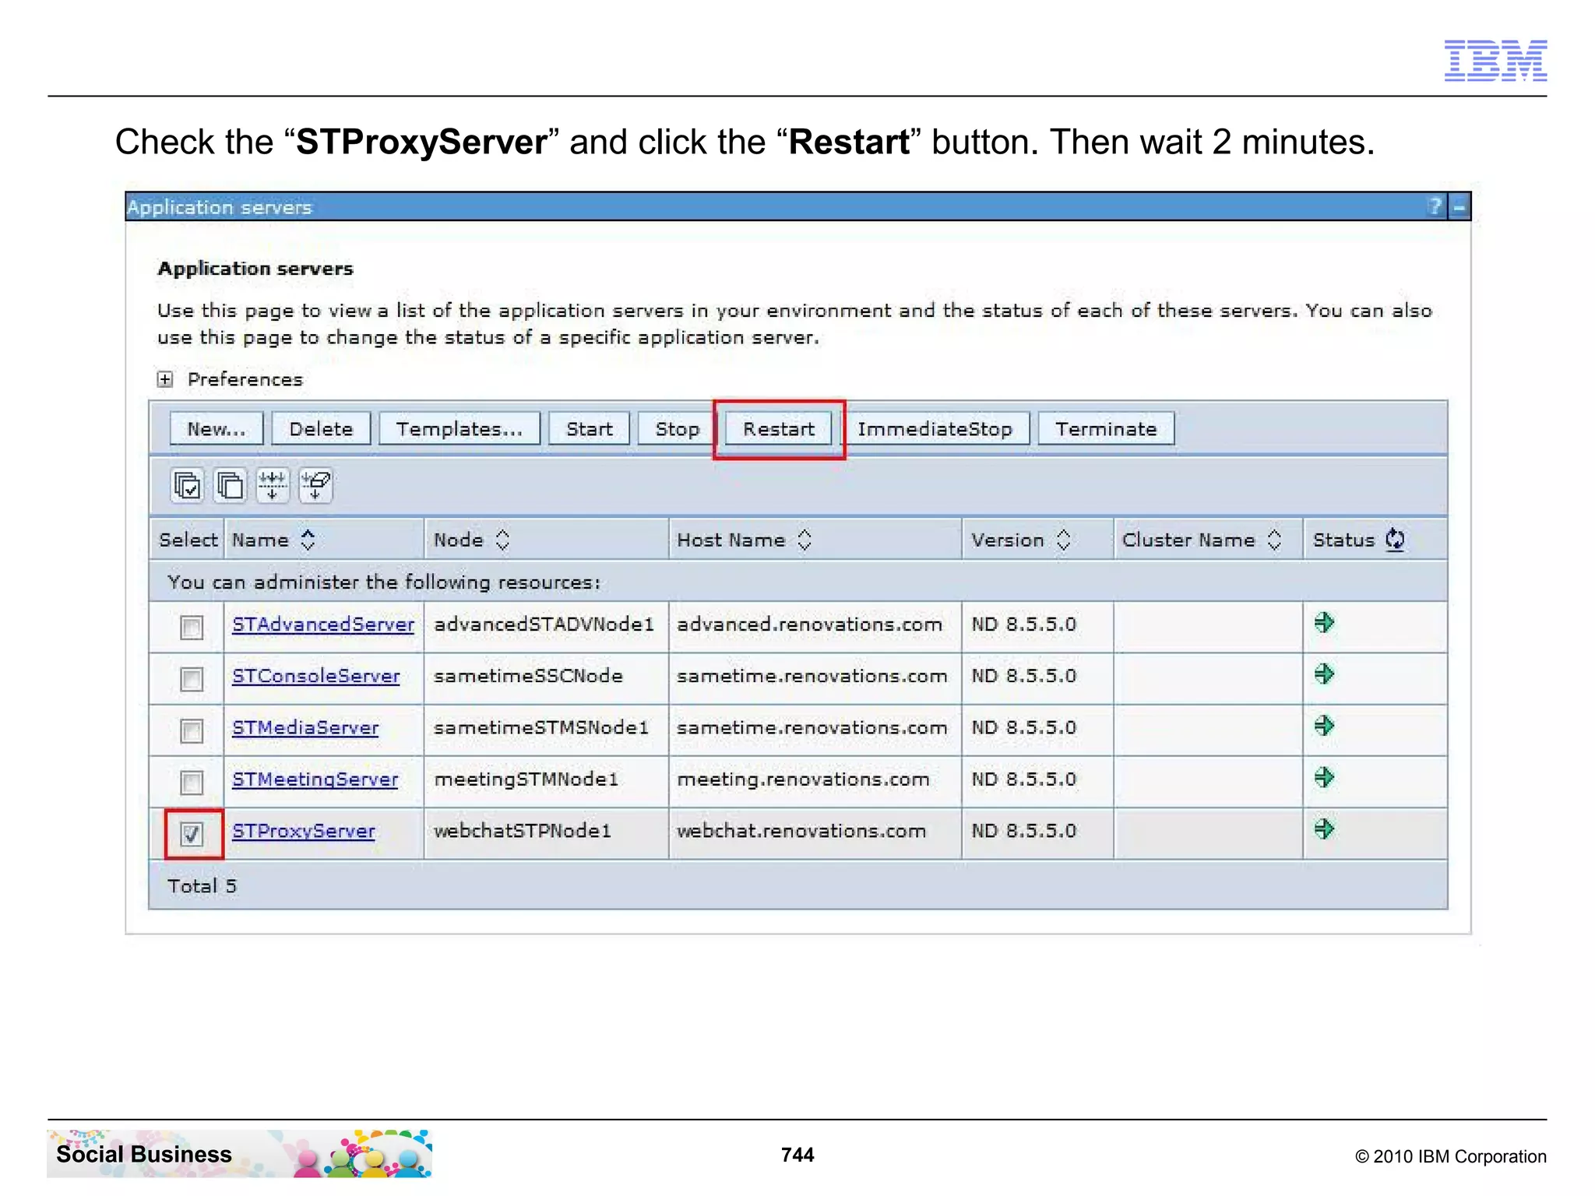Click meeting.renovations.com host name
The width and height of the screenshot is (1595, 1196).
[x=804, y=779]
